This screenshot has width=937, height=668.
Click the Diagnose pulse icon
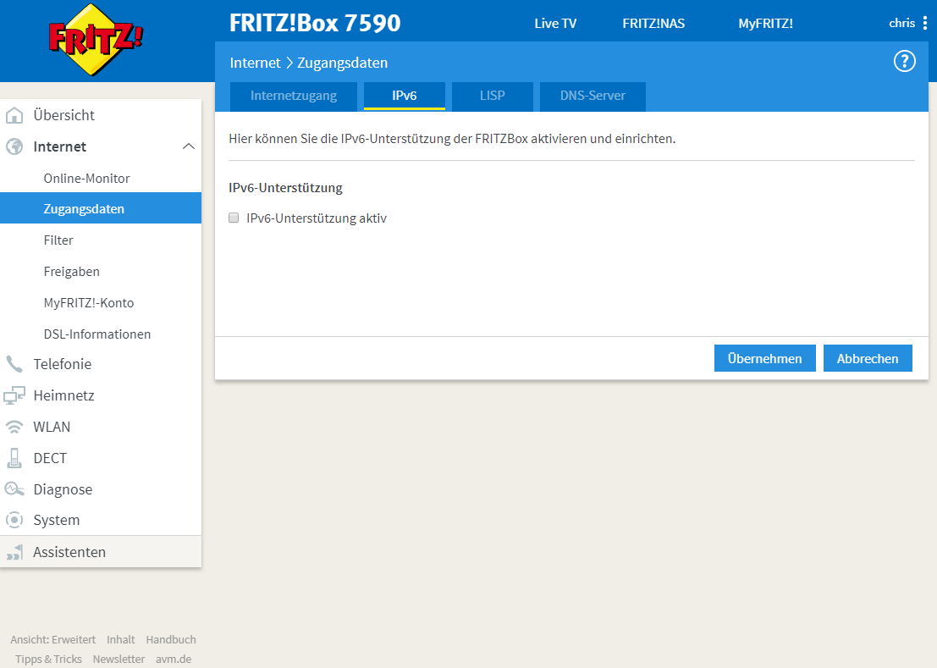pyautogui.click(x=14, y=489)
